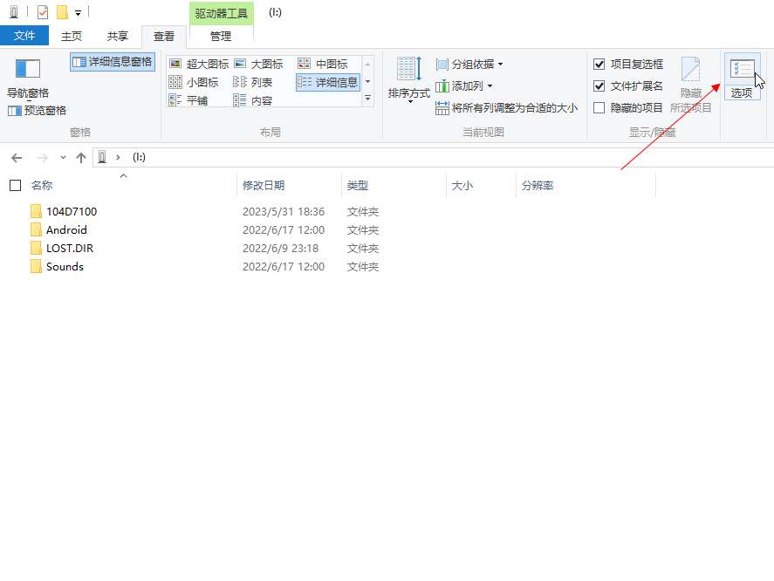Click the LOST.DIR folder name
Image resolution: width=774 pixels, height=581 pixels.
click(70, 248)
